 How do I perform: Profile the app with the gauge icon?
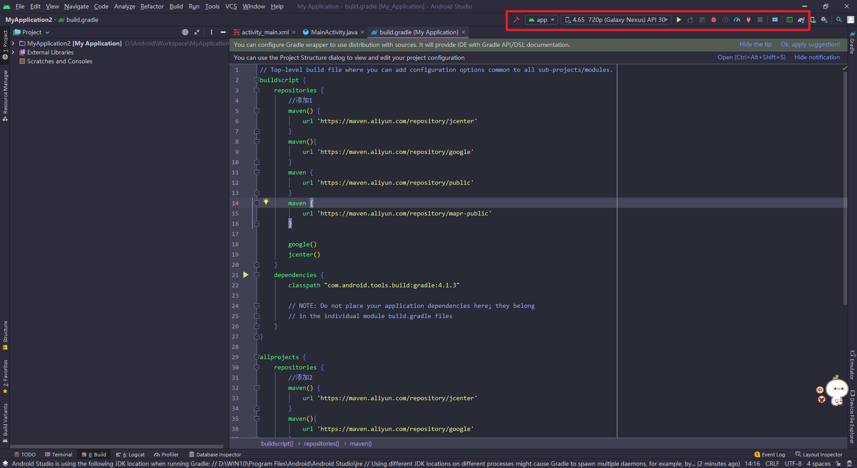point(737,20)
